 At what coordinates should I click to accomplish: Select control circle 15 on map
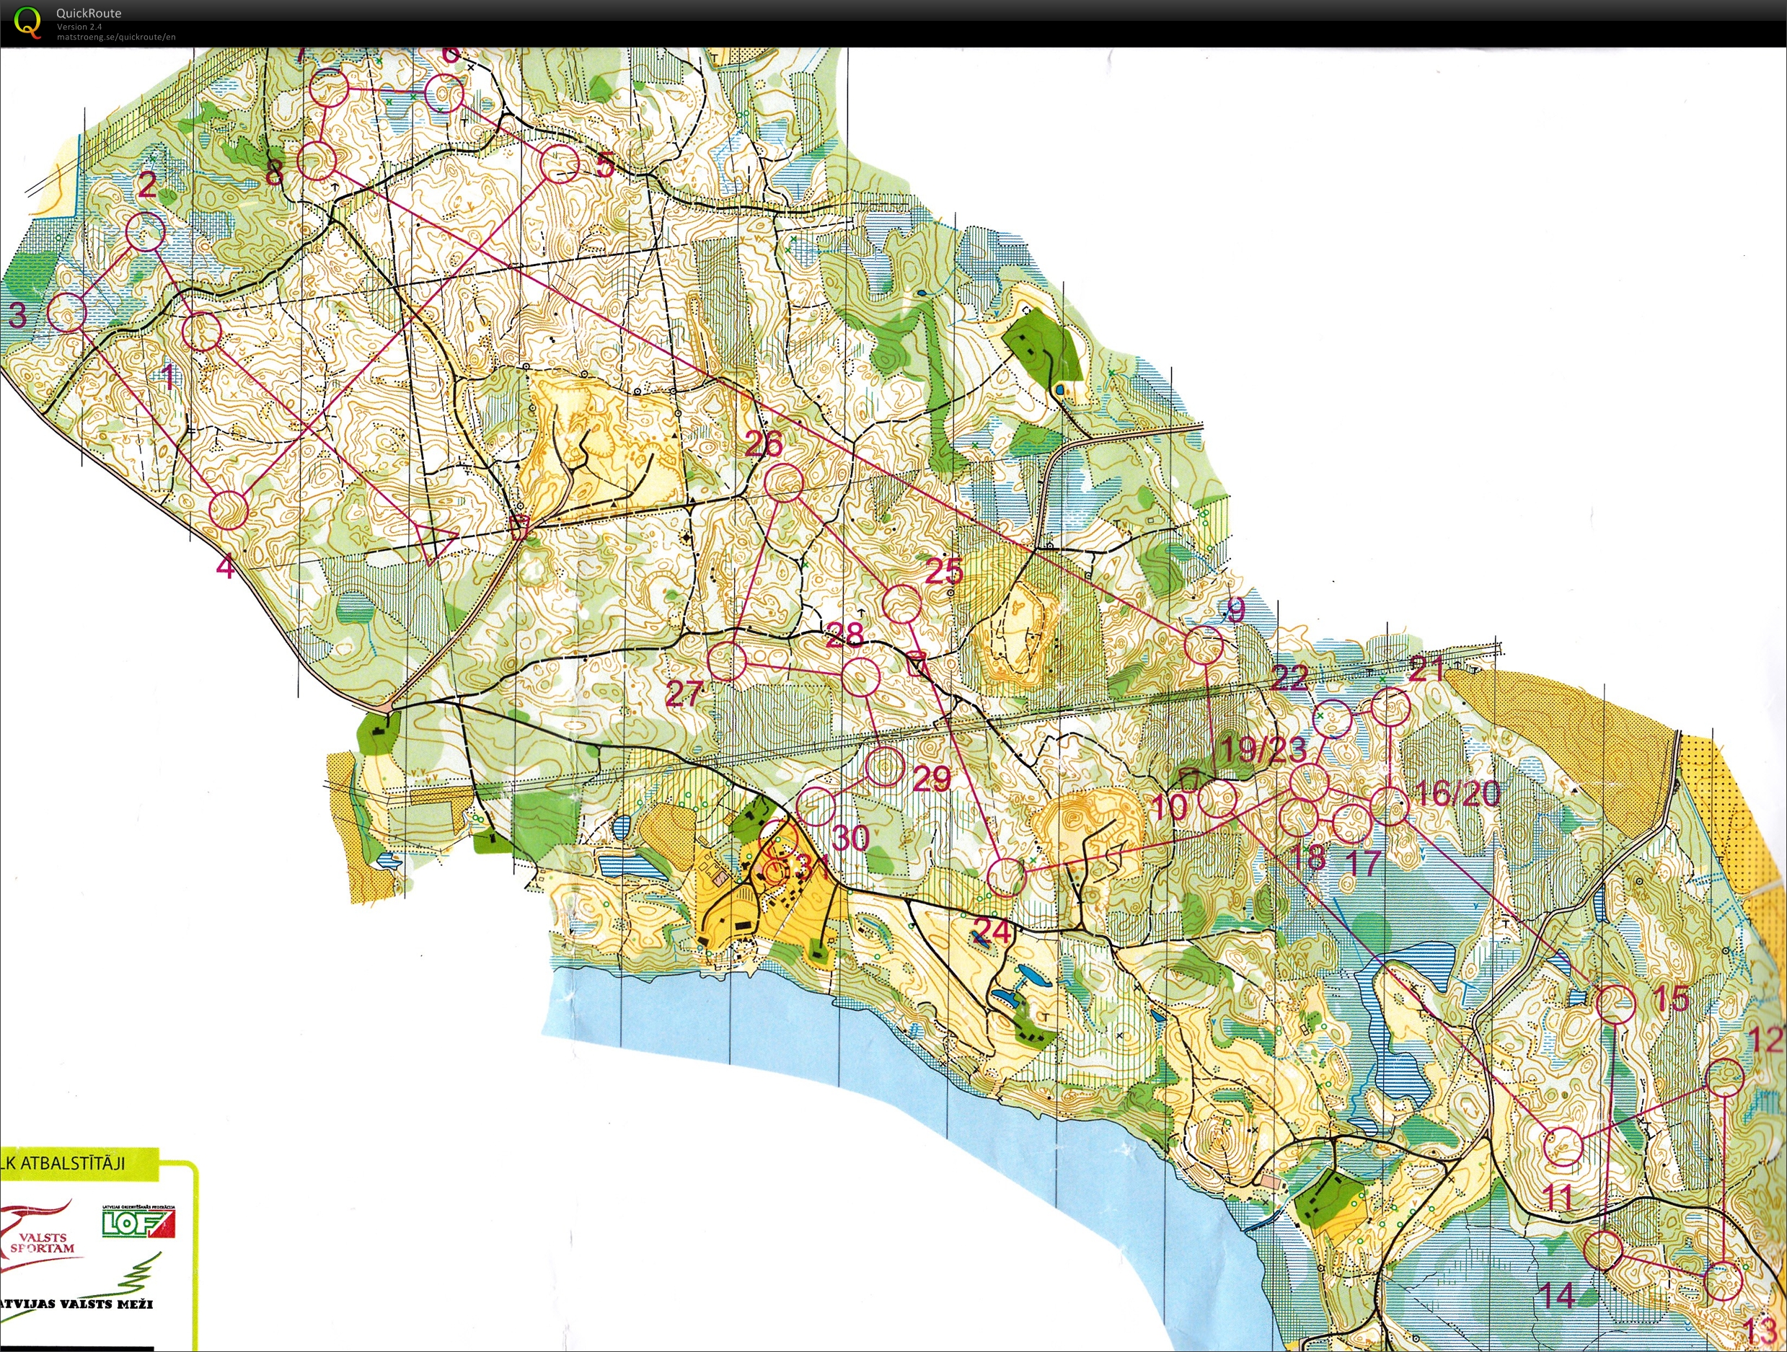pyautogui.click(x=1617, y=1004)
